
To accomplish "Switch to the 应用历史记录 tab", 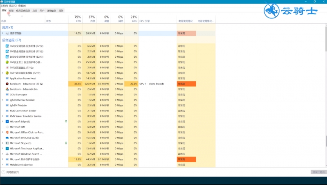I will pos(23,11).
